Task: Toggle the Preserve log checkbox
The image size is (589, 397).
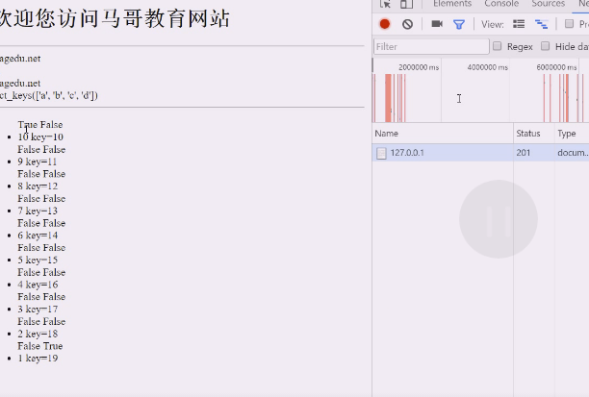Action: point(569,24)
